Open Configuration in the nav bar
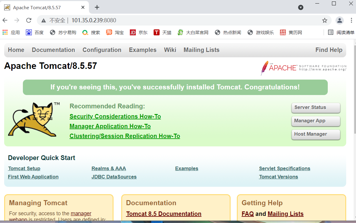 (102, 50)
